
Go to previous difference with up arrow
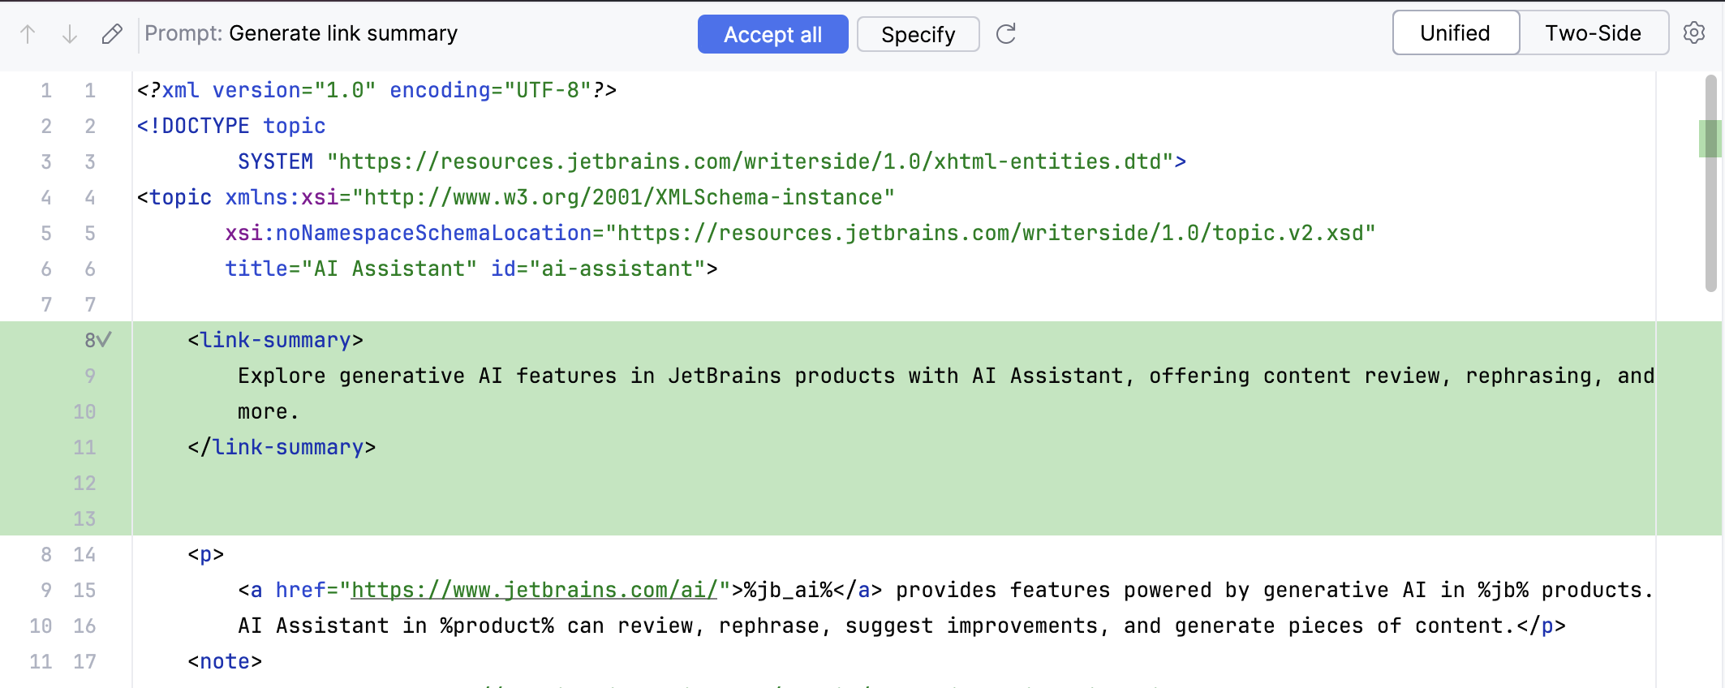[28, 34]
